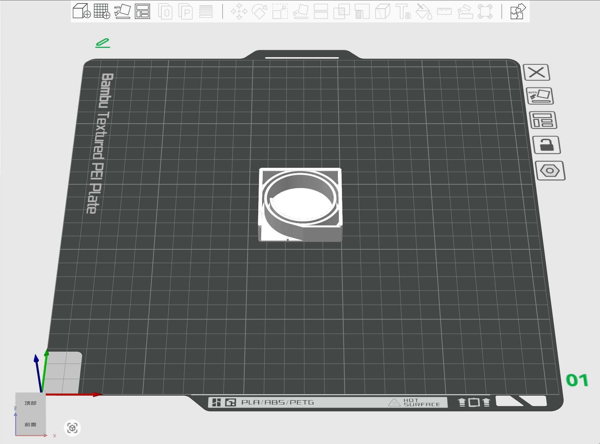
Task: Click the toolbar icon right of Assemble
Action: [485, 12]
